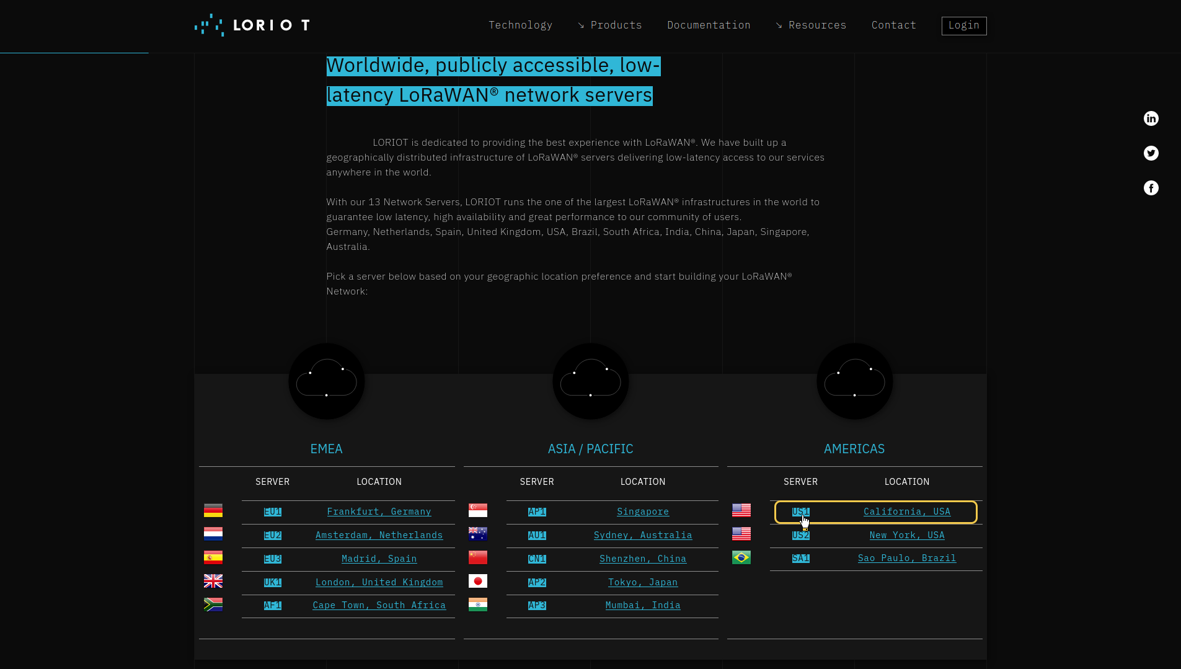This screenshot has height=669, width=1181.
Task: Open Shenzhen, China location link
Action: pyautogui.click(x=643, y=559)
